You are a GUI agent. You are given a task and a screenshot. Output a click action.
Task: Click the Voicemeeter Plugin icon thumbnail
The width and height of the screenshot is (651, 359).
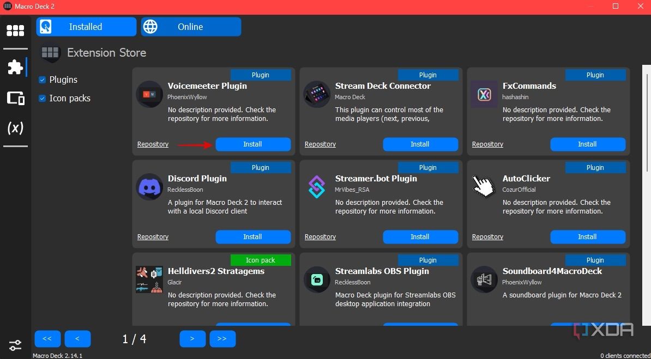click(x=149, y=94)
